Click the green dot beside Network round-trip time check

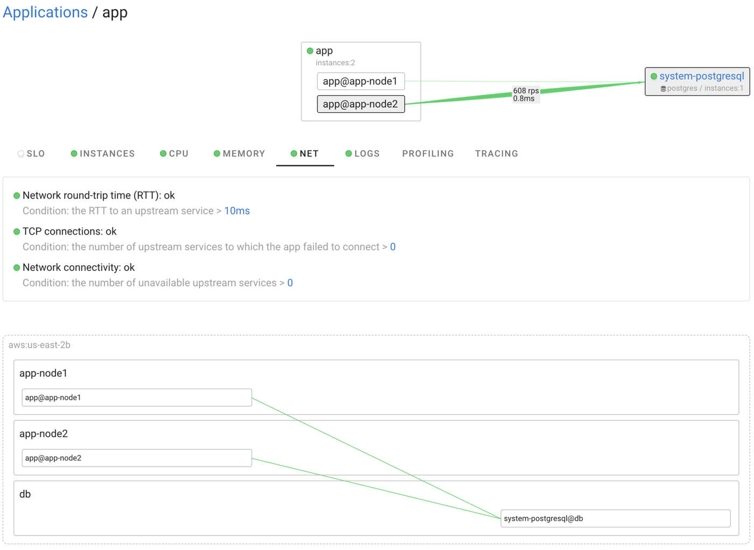coord(17,195)
